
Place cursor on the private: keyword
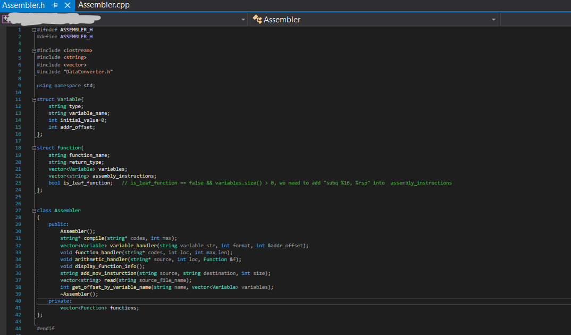click(x=60, y=301)
